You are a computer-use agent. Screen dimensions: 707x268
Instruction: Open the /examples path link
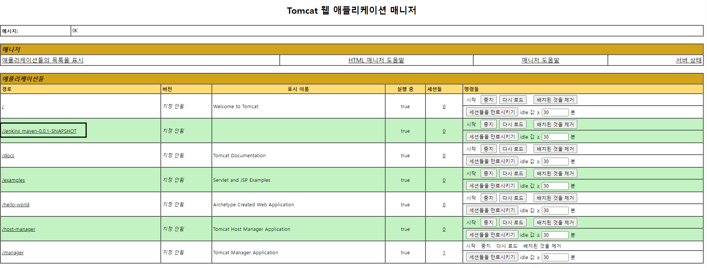pos(13,180)
